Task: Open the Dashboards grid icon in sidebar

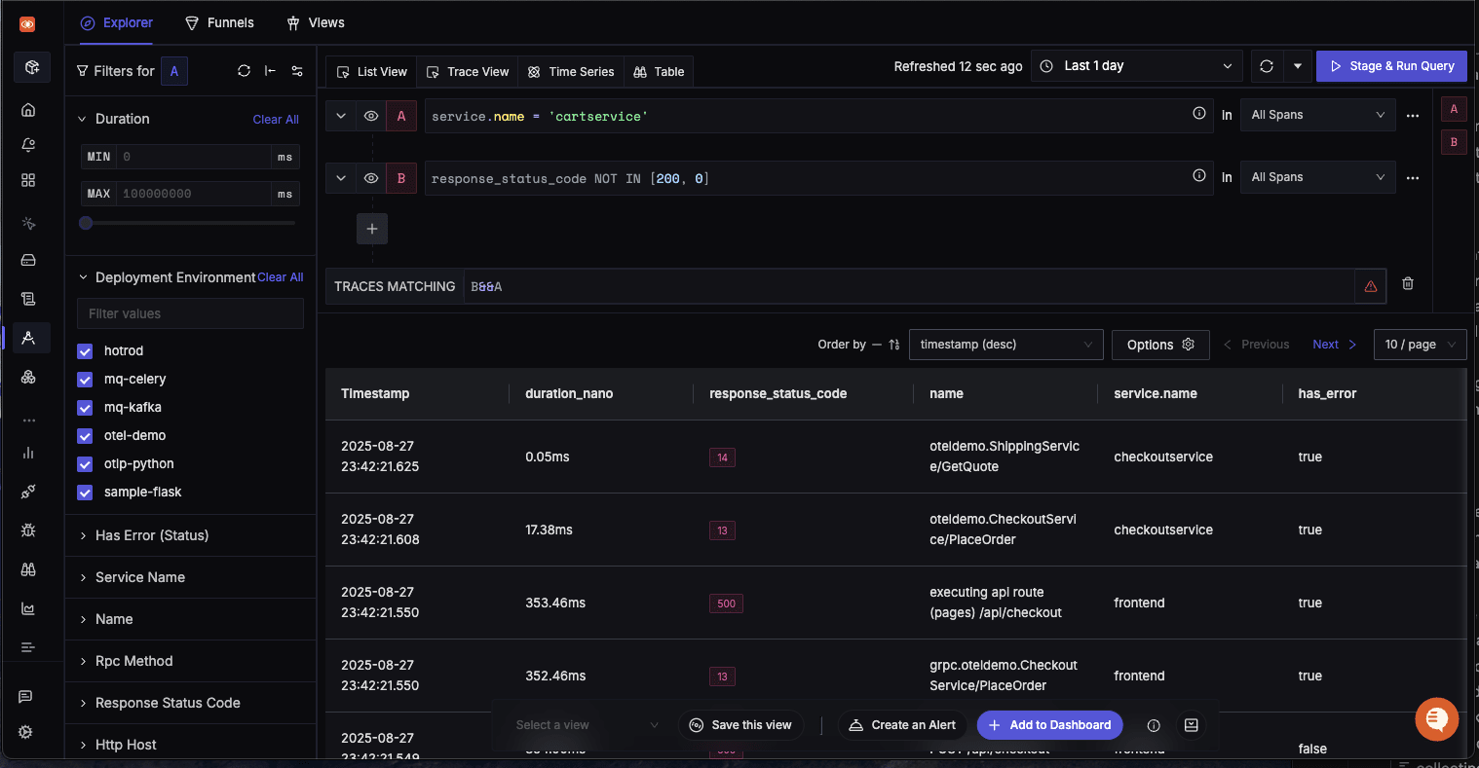Action: pyautogui.click(x=28, y=180)
